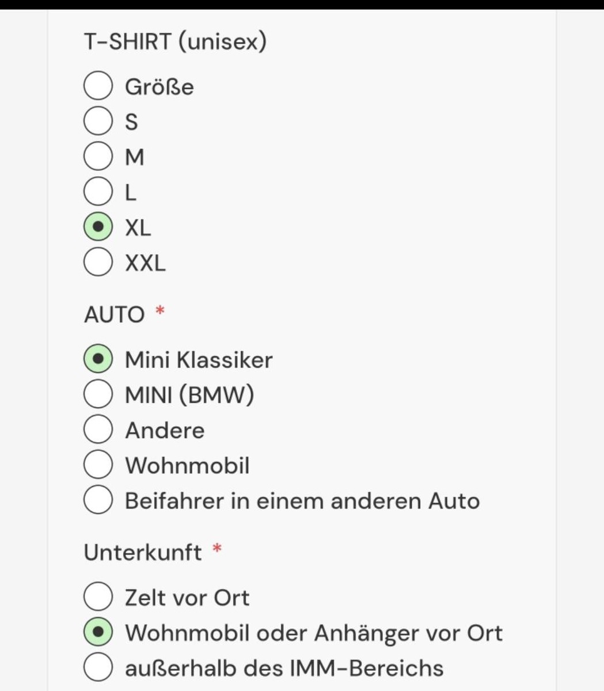Image resolution: width=604 pixels, height=691 pixels.
Task: Click the red asterisk beside Unterkunft
Action: point(217,549)
